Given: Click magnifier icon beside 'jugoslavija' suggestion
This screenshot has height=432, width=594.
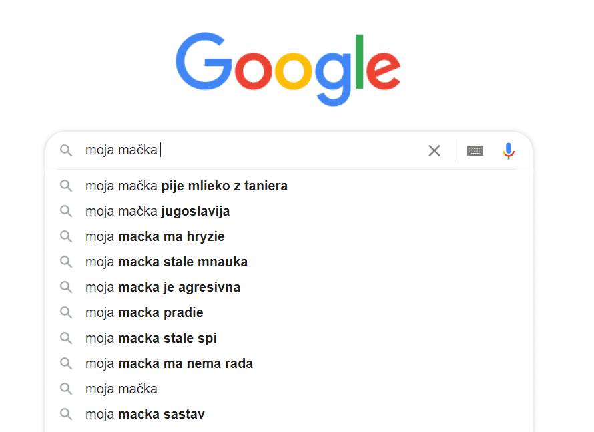Looking at the screenshot, I should coord(66,211).
